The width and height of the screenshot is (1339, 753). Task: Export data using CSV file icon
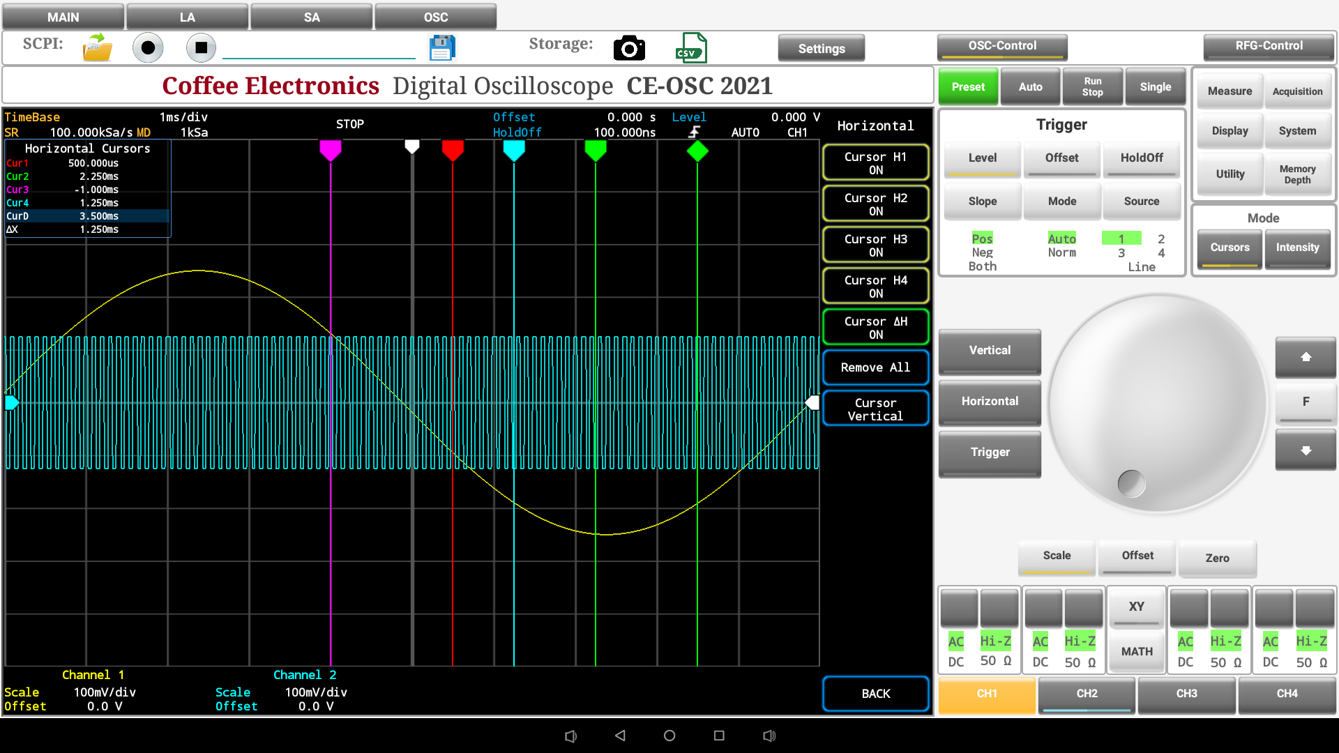(690, 48)
